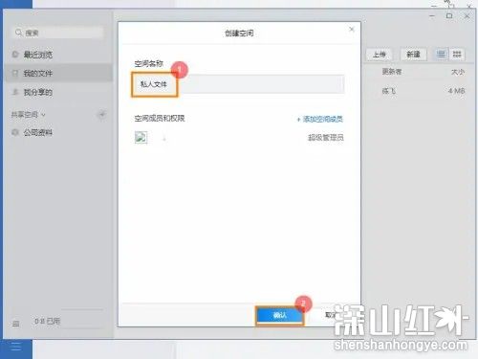Click the icon beside 公司资料

click(x=15, y=132)
